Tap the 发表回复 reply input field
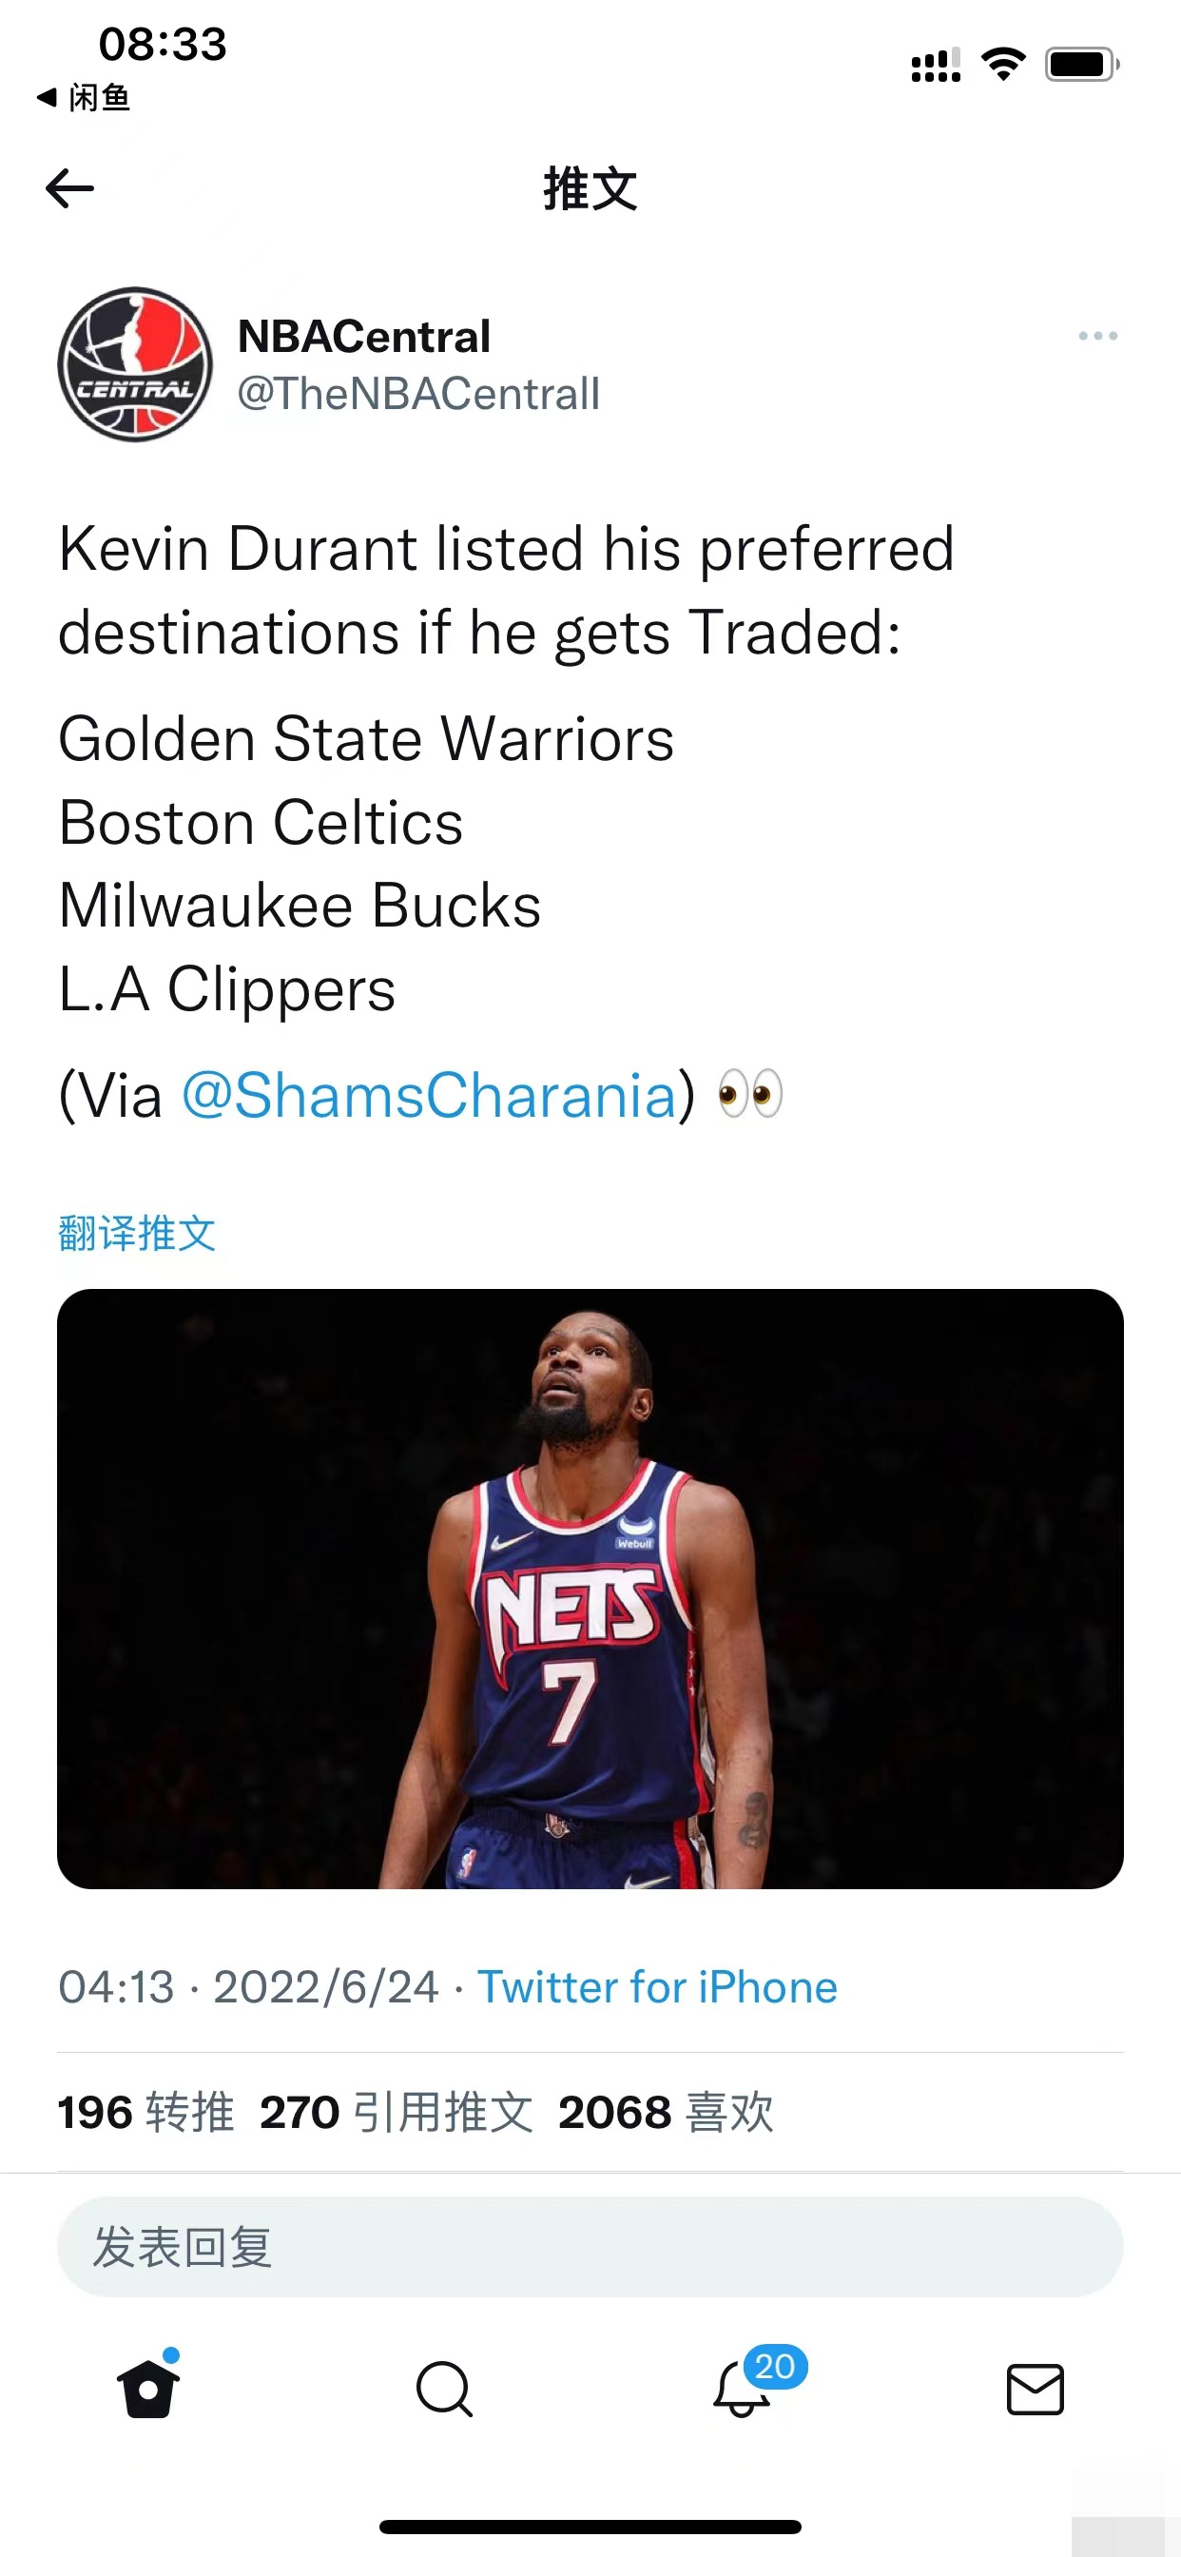1181x2557 pixels. point(590,2246)
